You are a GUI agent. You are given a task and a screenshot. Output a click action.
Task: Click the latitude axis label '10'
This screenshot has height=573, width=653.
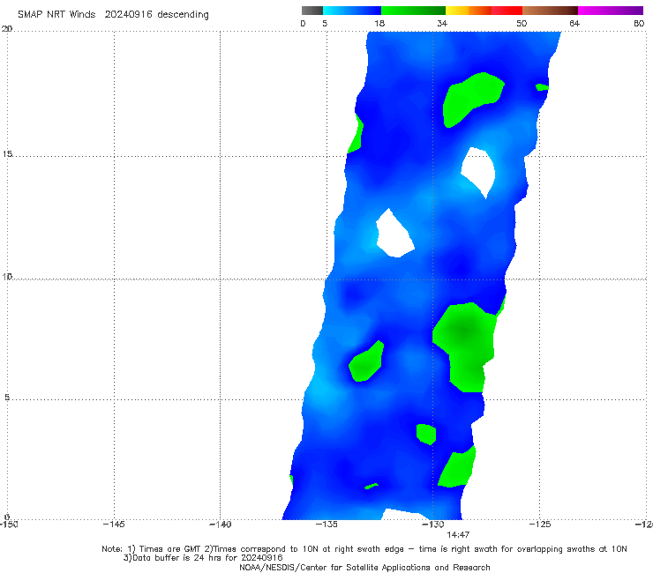click(7, 276)
